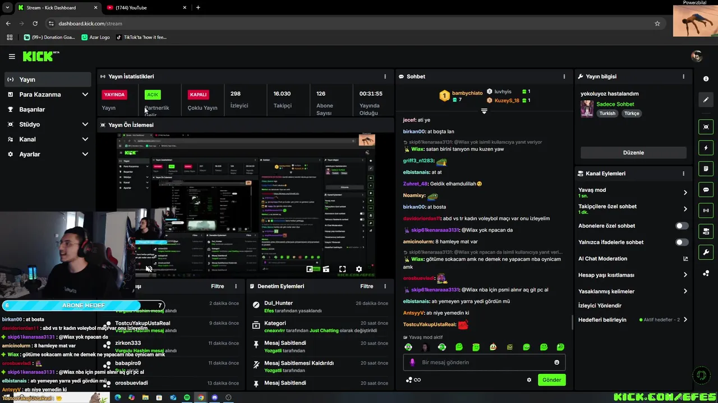Open the emoji picker in the message box

[556, 362]
